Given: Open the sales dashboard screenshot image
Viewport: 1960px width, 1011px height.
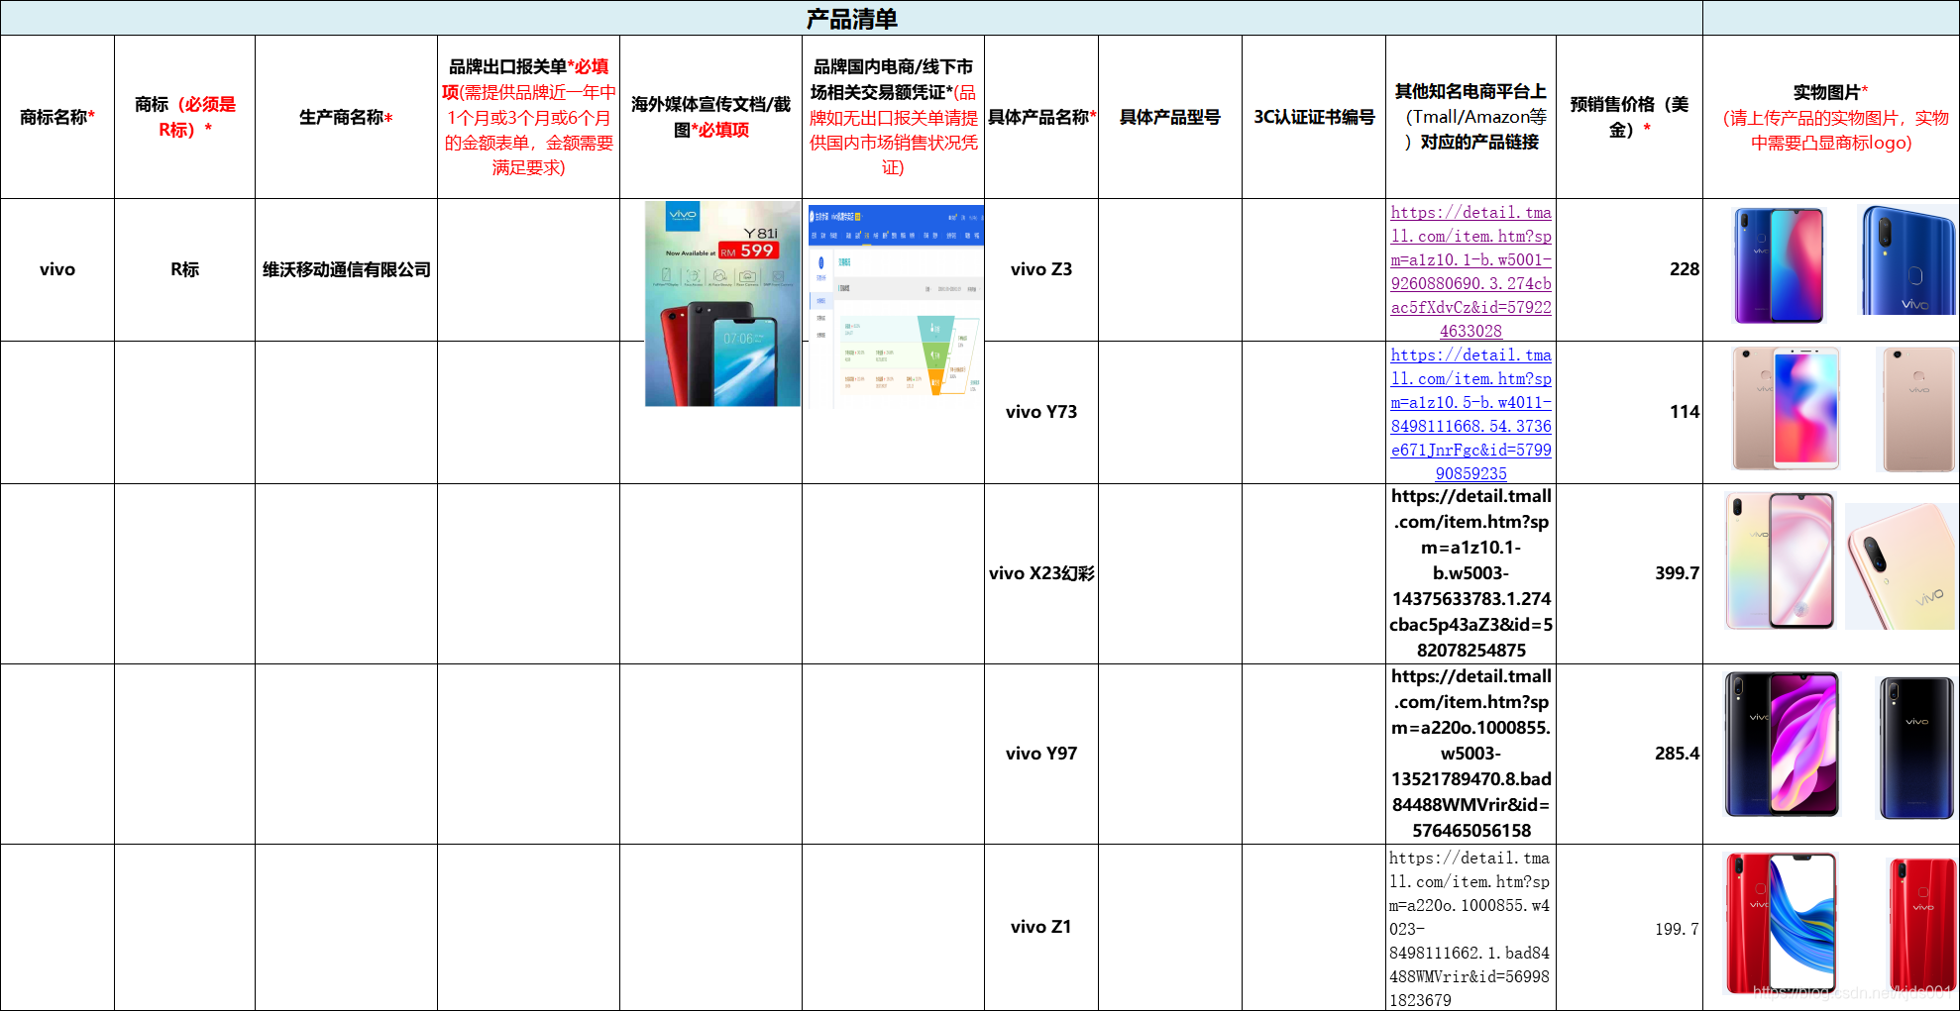Looking at the screenshot, I should pos(896,306).
